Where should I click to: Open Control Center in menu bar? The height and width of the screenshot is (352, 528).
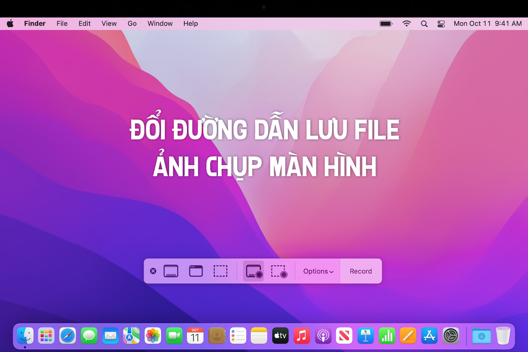[x=441, y=24]
